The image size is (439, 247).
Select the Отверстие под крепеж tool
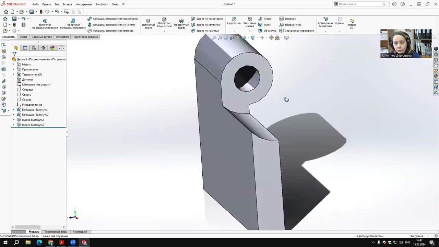164,23
